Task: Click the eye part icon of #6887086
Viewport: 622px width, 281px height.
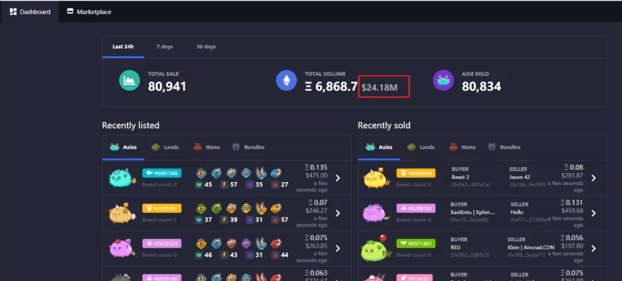Action: tap(202, 173)
